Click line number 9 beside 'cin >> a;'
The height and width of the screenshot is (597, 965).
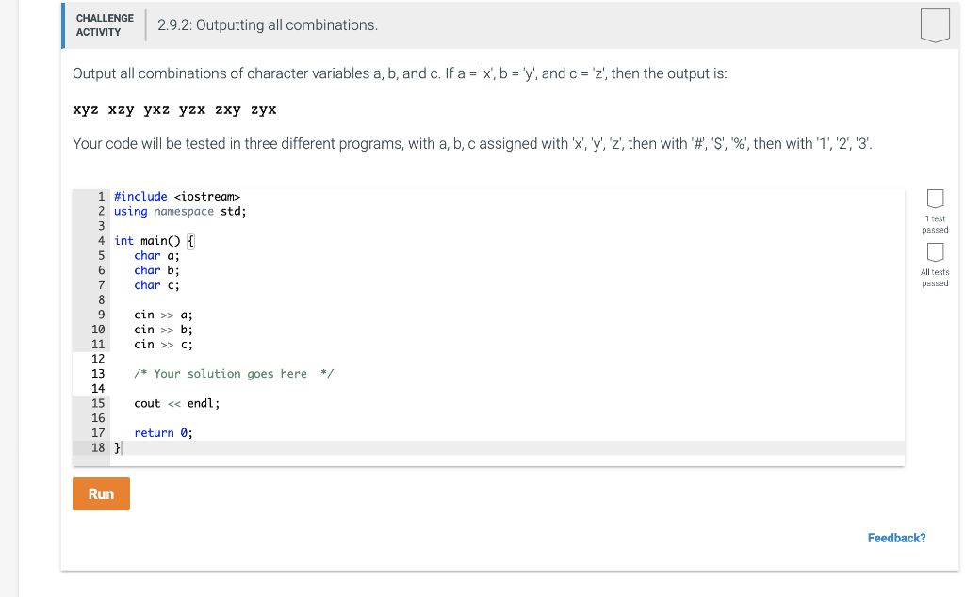(99, 315)
